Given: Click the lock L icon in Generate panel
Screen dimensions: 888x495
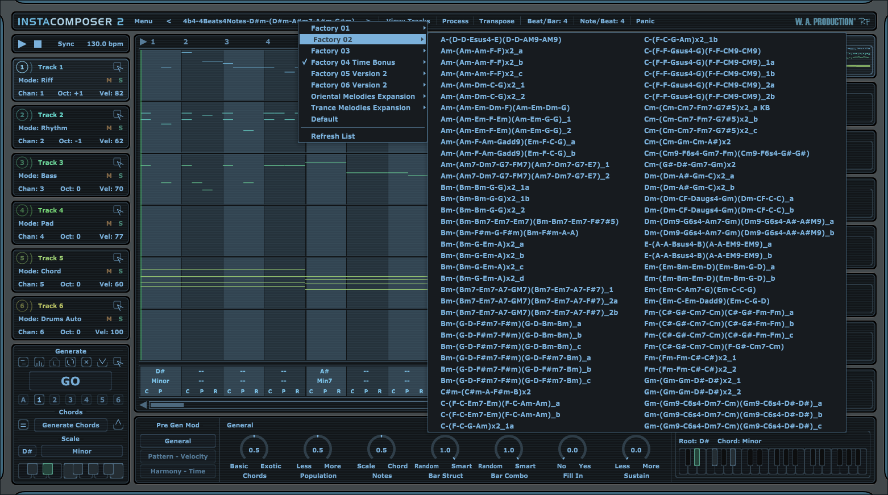Looking at the screenshot, I should coord(55,362).
